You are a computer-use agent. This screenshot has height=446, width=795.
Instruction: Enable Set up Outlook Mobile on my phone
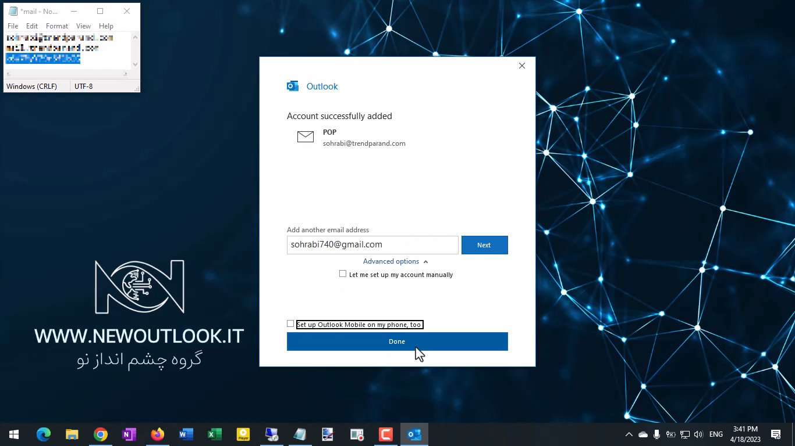tap(290, 324)
